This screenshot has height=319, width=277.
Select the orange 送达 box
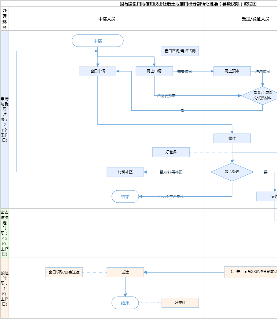click(x=125, y=272)
